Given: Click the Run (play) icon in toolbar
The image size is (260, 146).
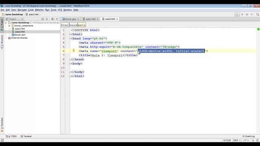Looking at the screenshot, I should 243,15.
